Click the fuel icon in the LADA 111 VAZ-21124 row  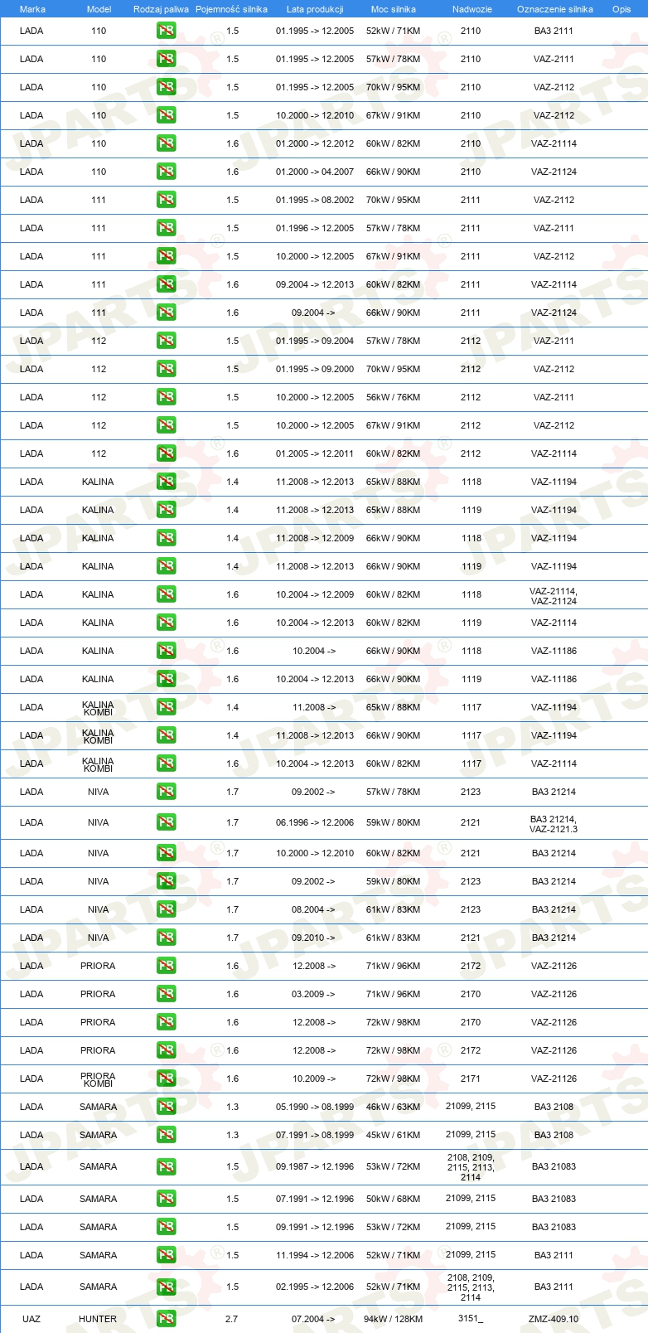coord(166,313)
